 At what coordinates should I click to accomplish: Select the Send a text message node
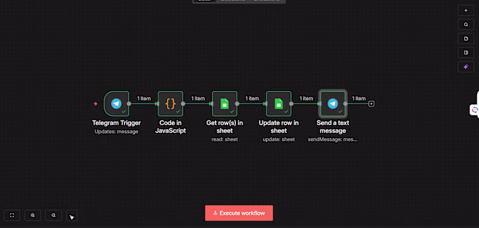[333, 104]
